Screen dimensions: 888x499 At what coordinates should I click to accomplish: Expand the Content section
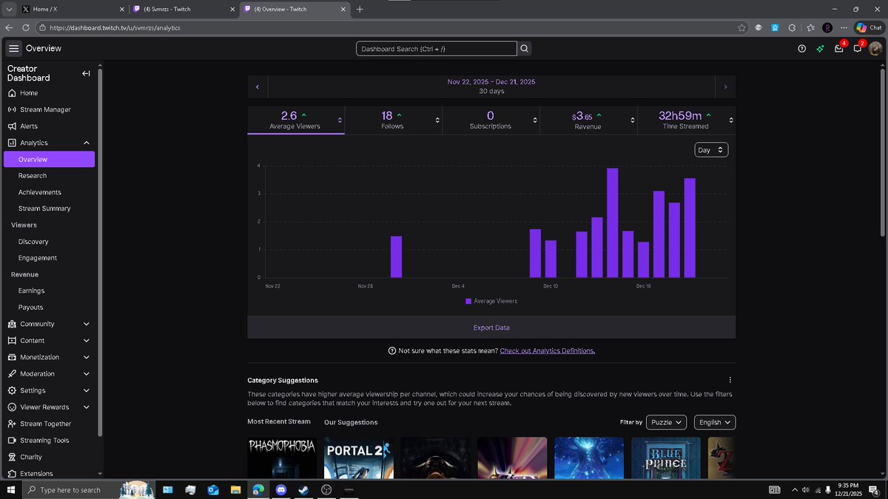point(87,341)
